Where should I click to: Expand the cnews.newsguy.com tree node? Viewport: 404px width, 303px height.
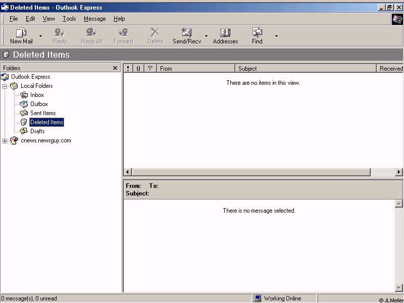click(x=5, y=141)
